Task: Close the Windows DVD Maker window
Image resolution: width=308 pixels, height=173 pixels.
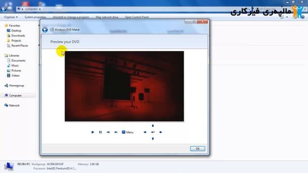Action: click(x=203, y=21)
